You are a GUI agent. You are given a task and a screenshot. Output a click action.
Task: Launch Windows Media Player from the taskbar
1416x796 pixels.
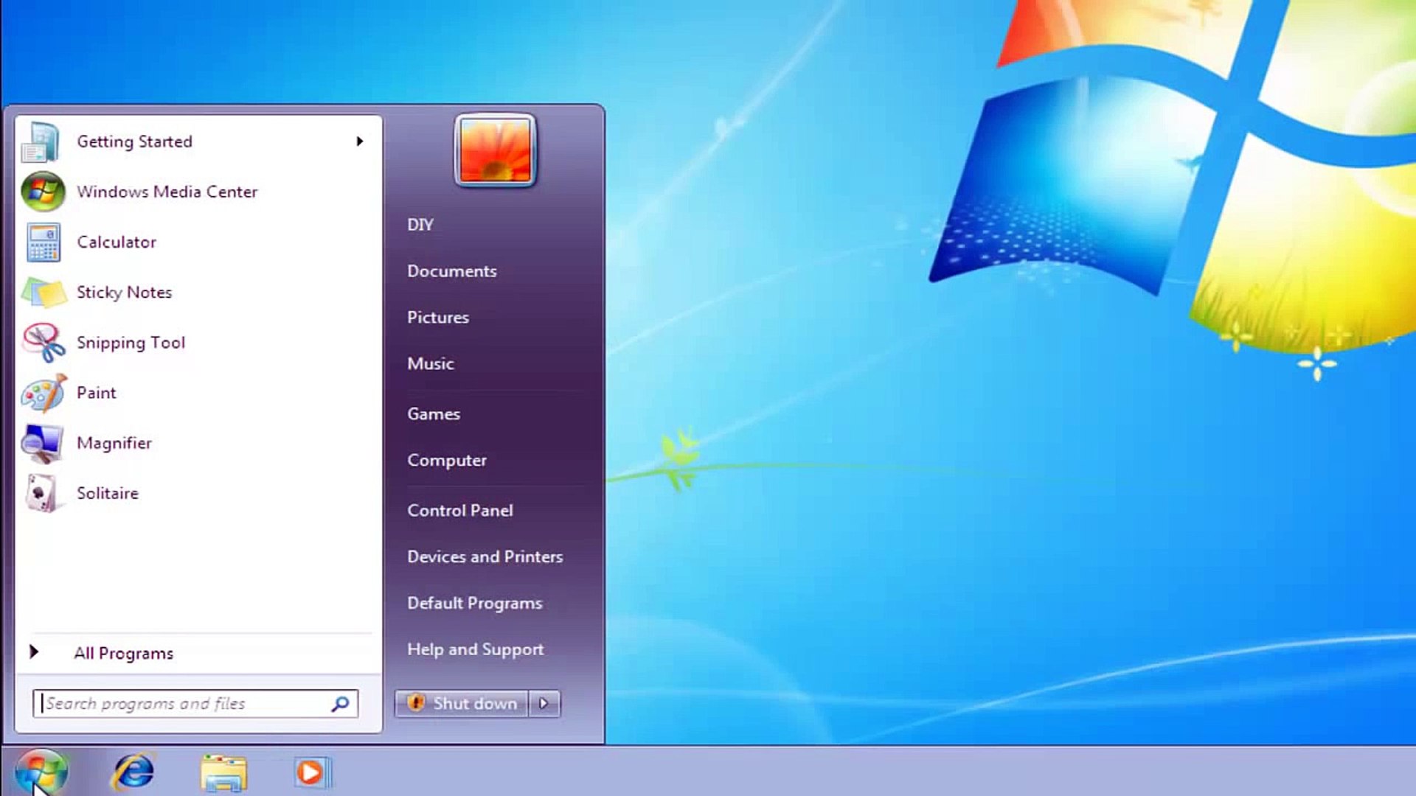click(312, 772)
